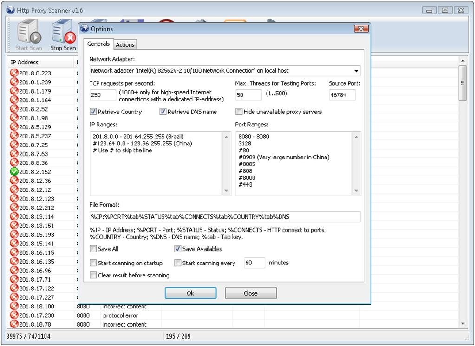The height and width of the screenshot is (346, 475).
Task: Click the Http Proxy Scanner app icon
Action: (x=10, y=10)
